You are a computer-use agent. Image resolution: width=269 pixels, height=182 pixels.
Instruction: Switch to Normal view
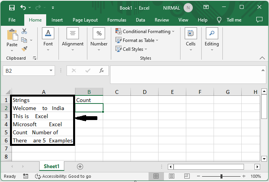coord(156,176)
